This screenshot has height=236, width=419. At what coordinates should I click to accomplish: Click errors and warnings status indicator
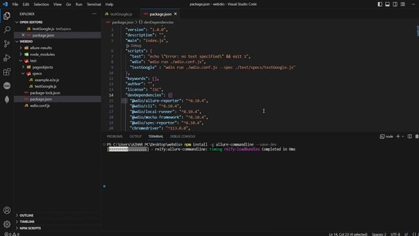tap(12, 234)
